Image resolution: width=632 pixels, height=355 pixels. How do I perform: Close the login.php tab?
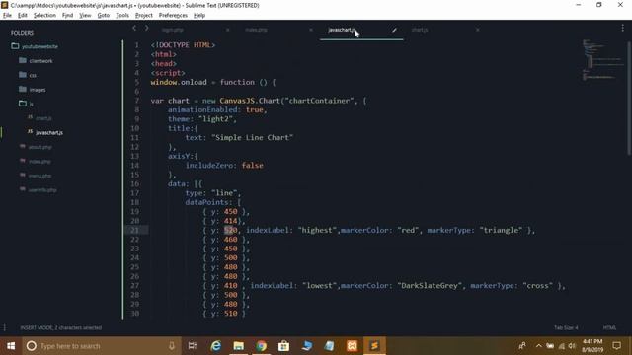[227, 30]
